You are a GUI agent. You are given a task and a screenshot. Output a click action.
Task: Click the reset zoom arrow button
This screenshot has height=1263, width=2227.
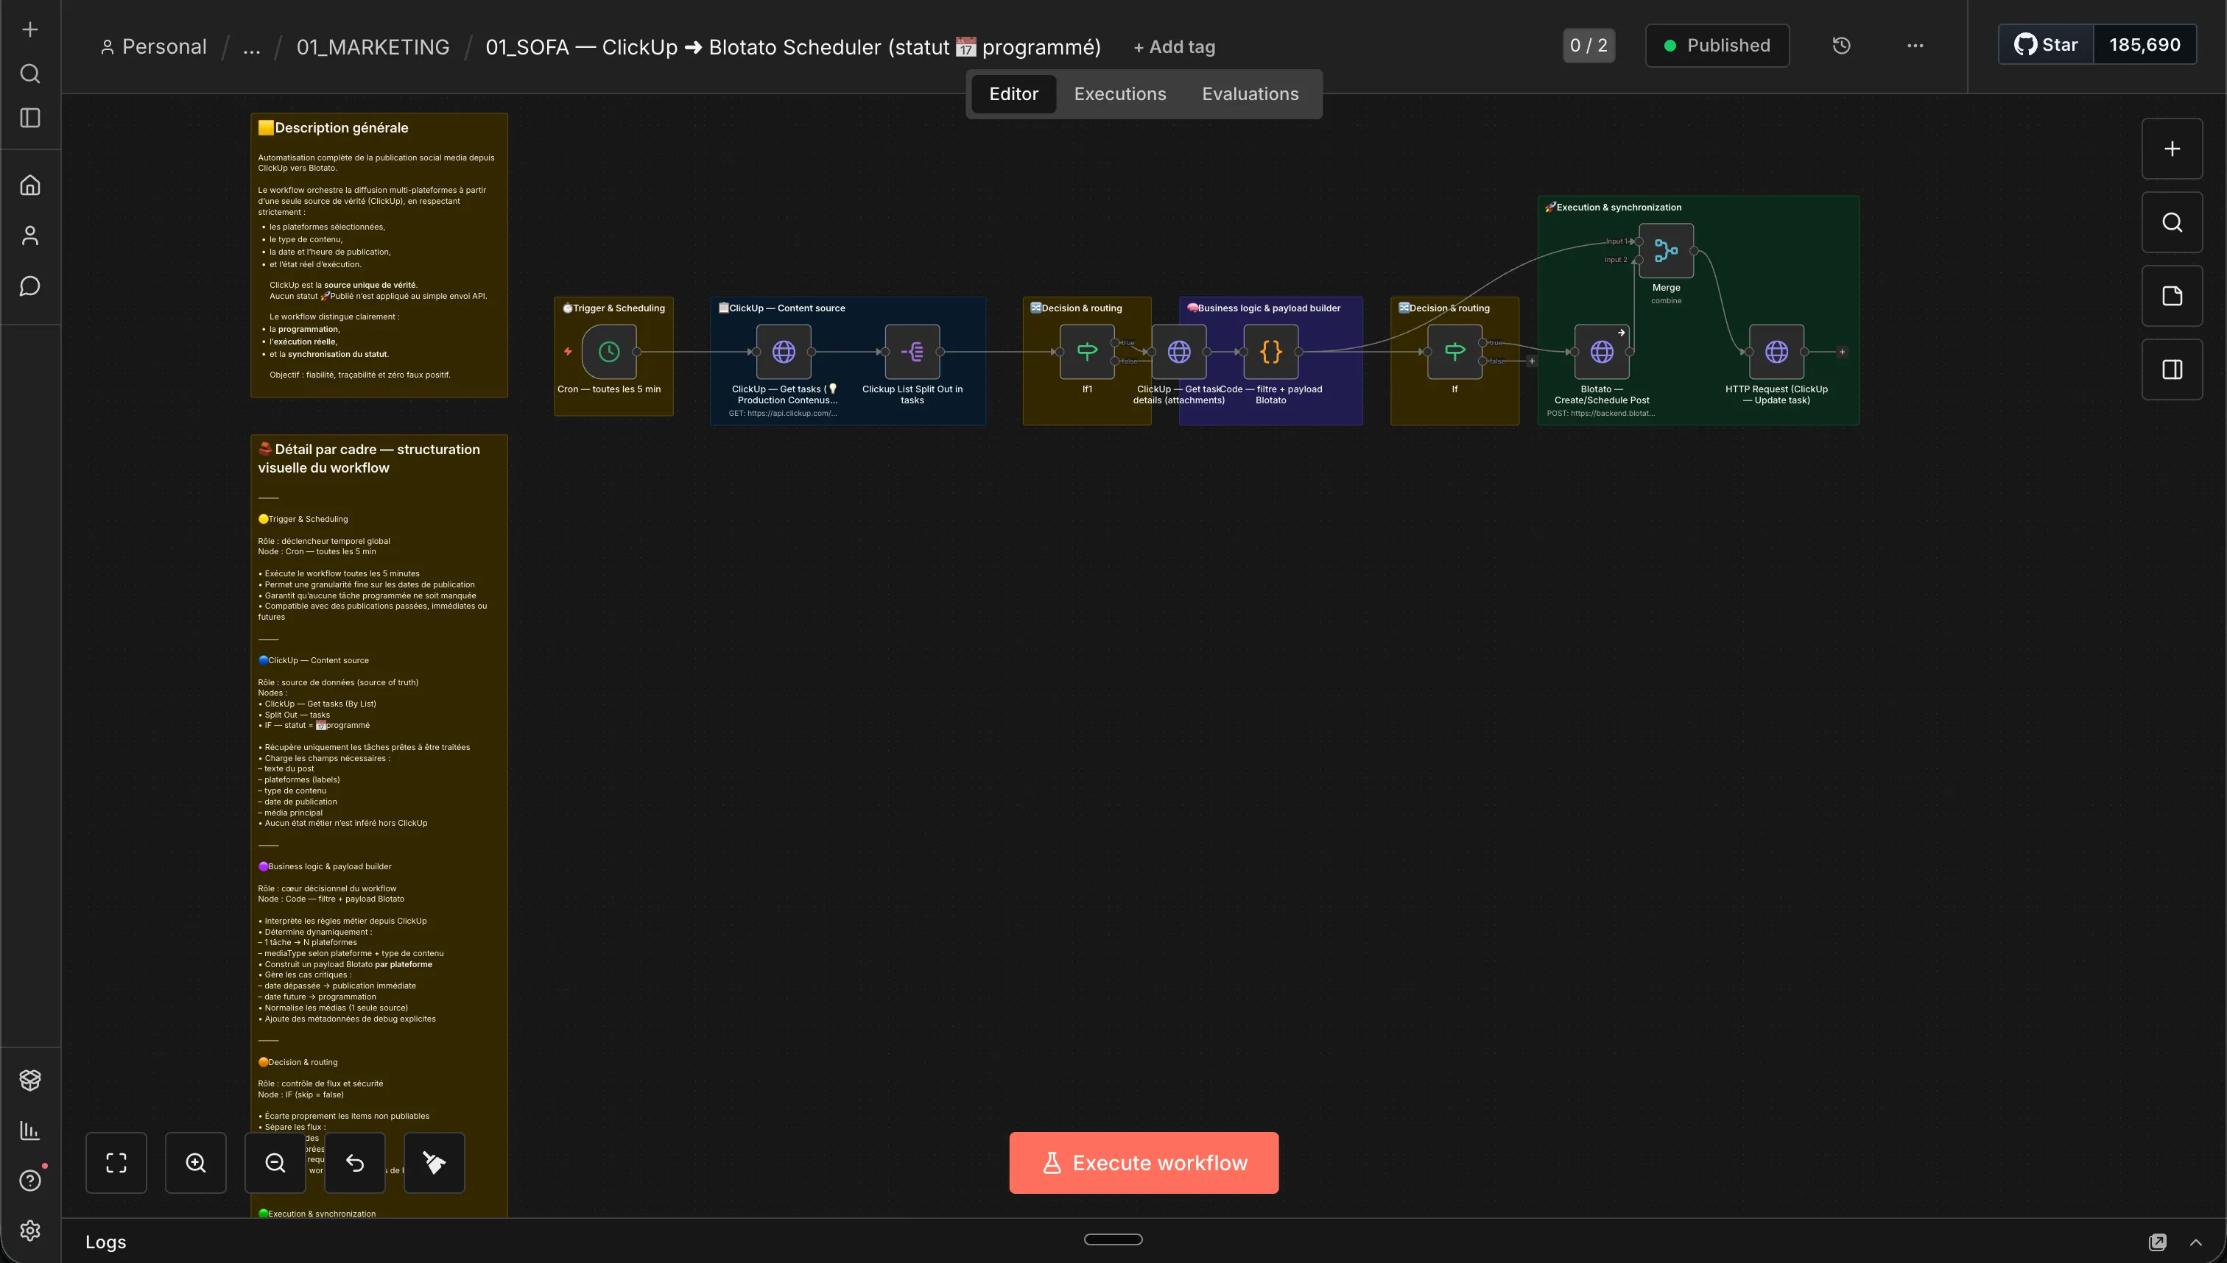355,1163
